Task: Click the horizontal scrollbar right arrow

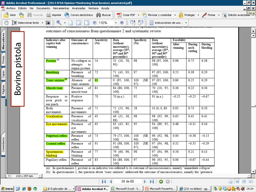Action: tap(249, 176)
